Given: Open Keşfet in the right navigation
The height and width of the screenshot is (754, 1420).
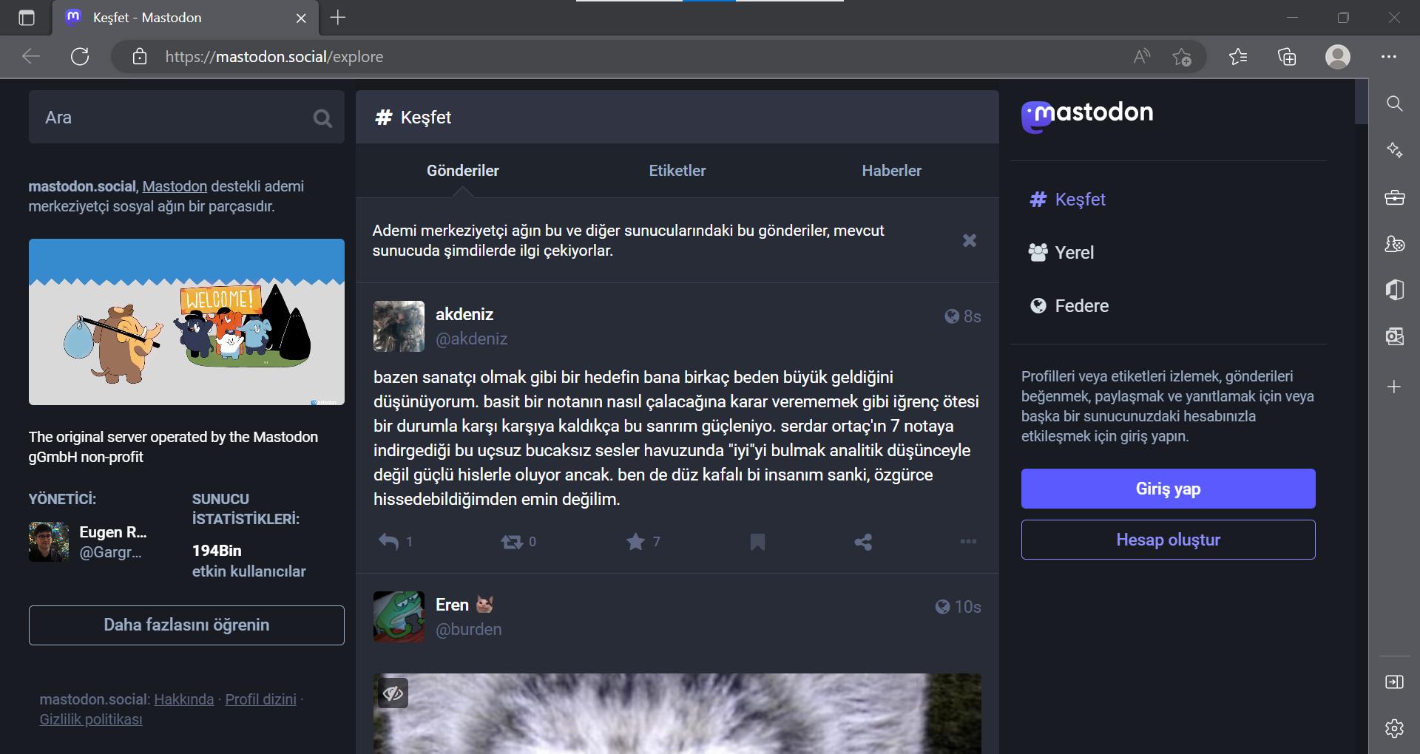Looking at the screenshot, I should 1067,200.
